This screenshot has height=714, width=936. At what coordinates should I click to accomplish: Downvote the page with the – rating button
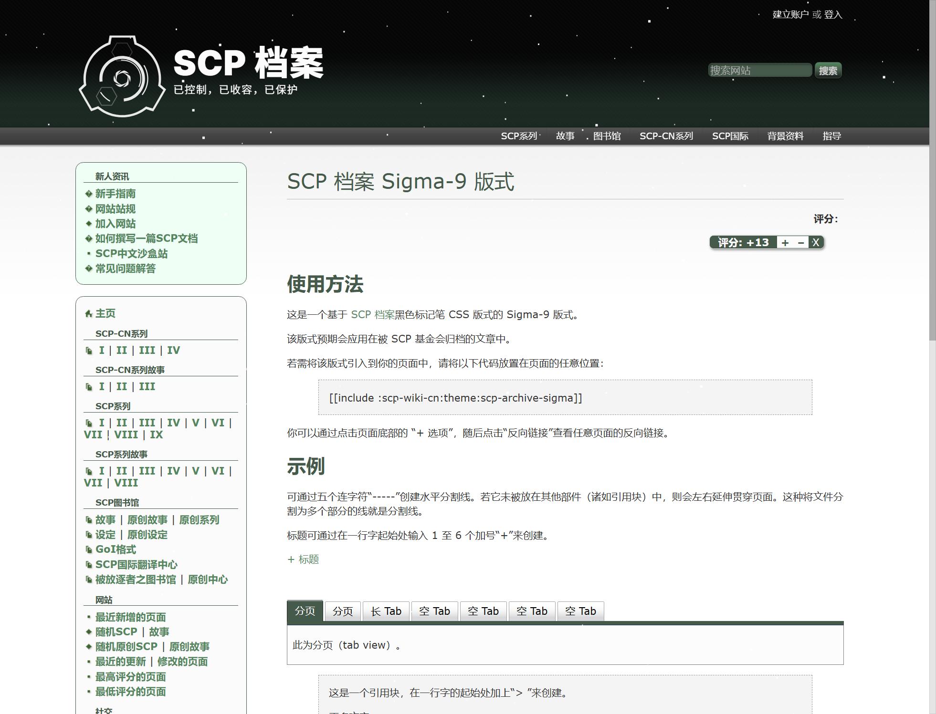coord(801,242)
